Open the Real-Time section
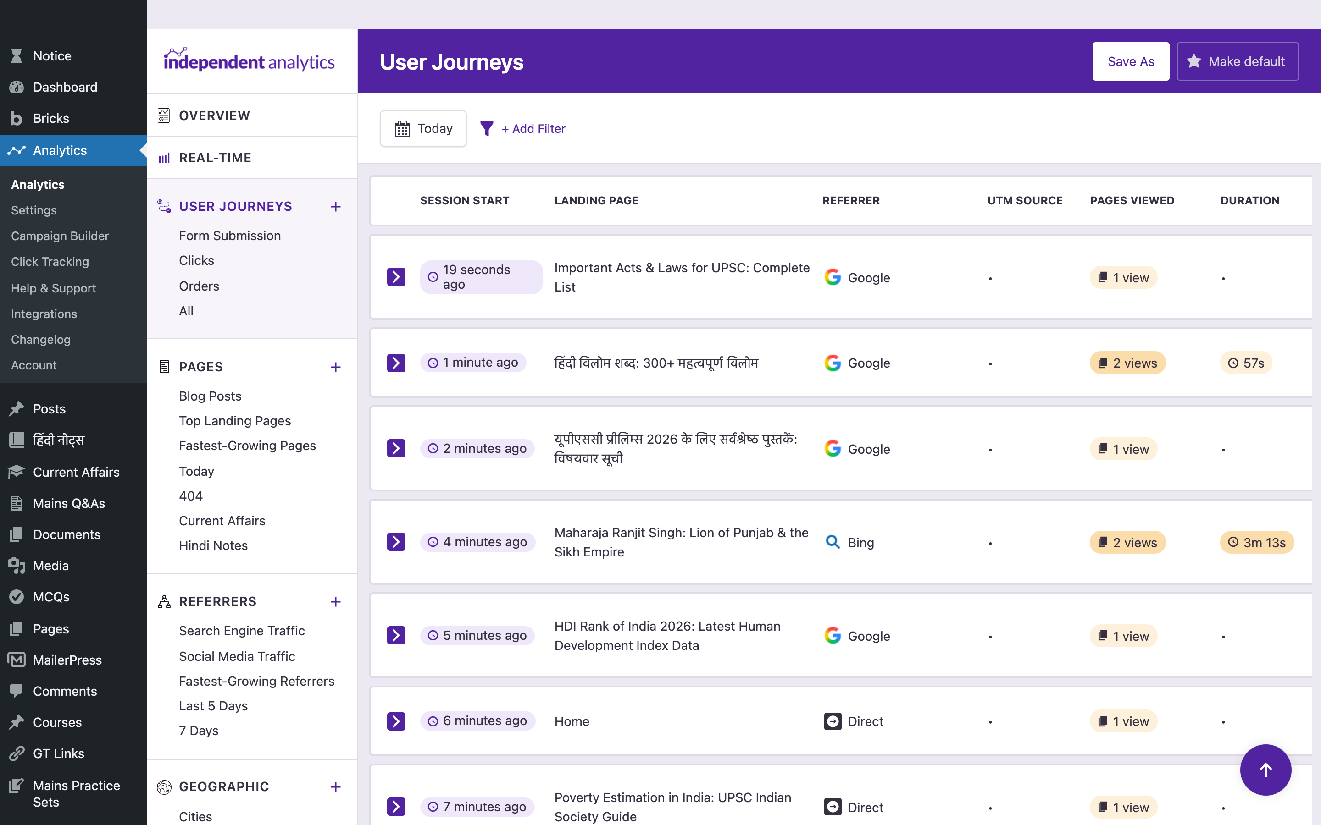1321x825 pixels. (x=252, y=158)
